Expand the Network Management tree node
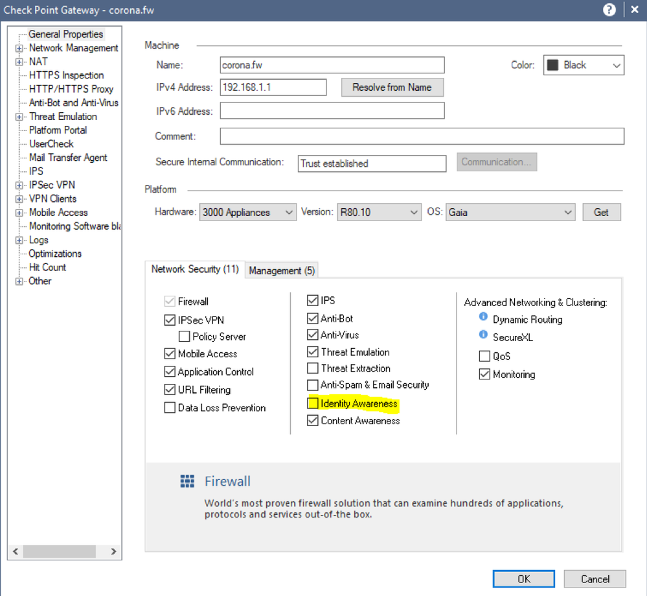This screenshot has height=596, width=647. pos(19,49)
